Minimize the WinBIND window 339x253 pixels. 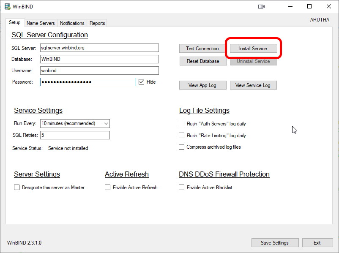[x=290, y=6]
